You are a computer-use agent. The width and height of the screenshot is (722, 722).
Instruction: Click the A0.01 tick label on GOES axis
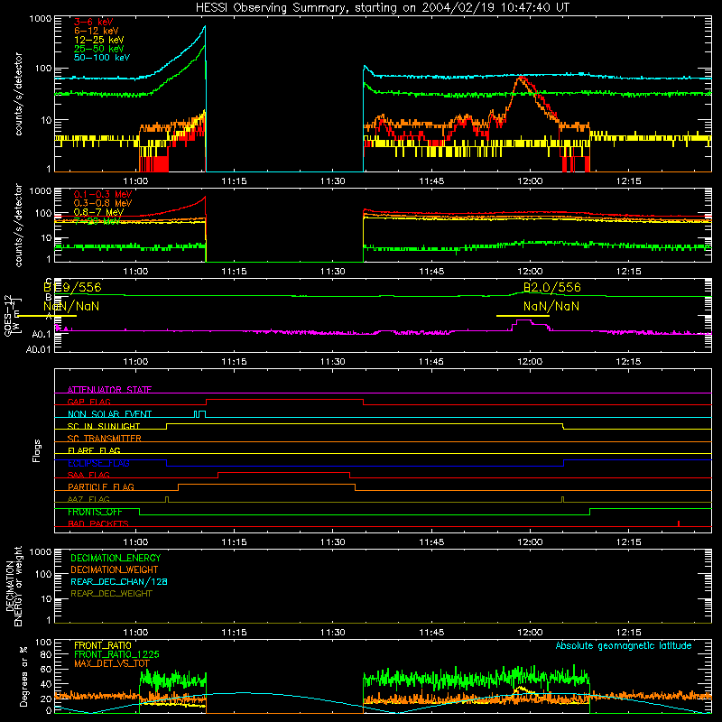tap(39, 350)
